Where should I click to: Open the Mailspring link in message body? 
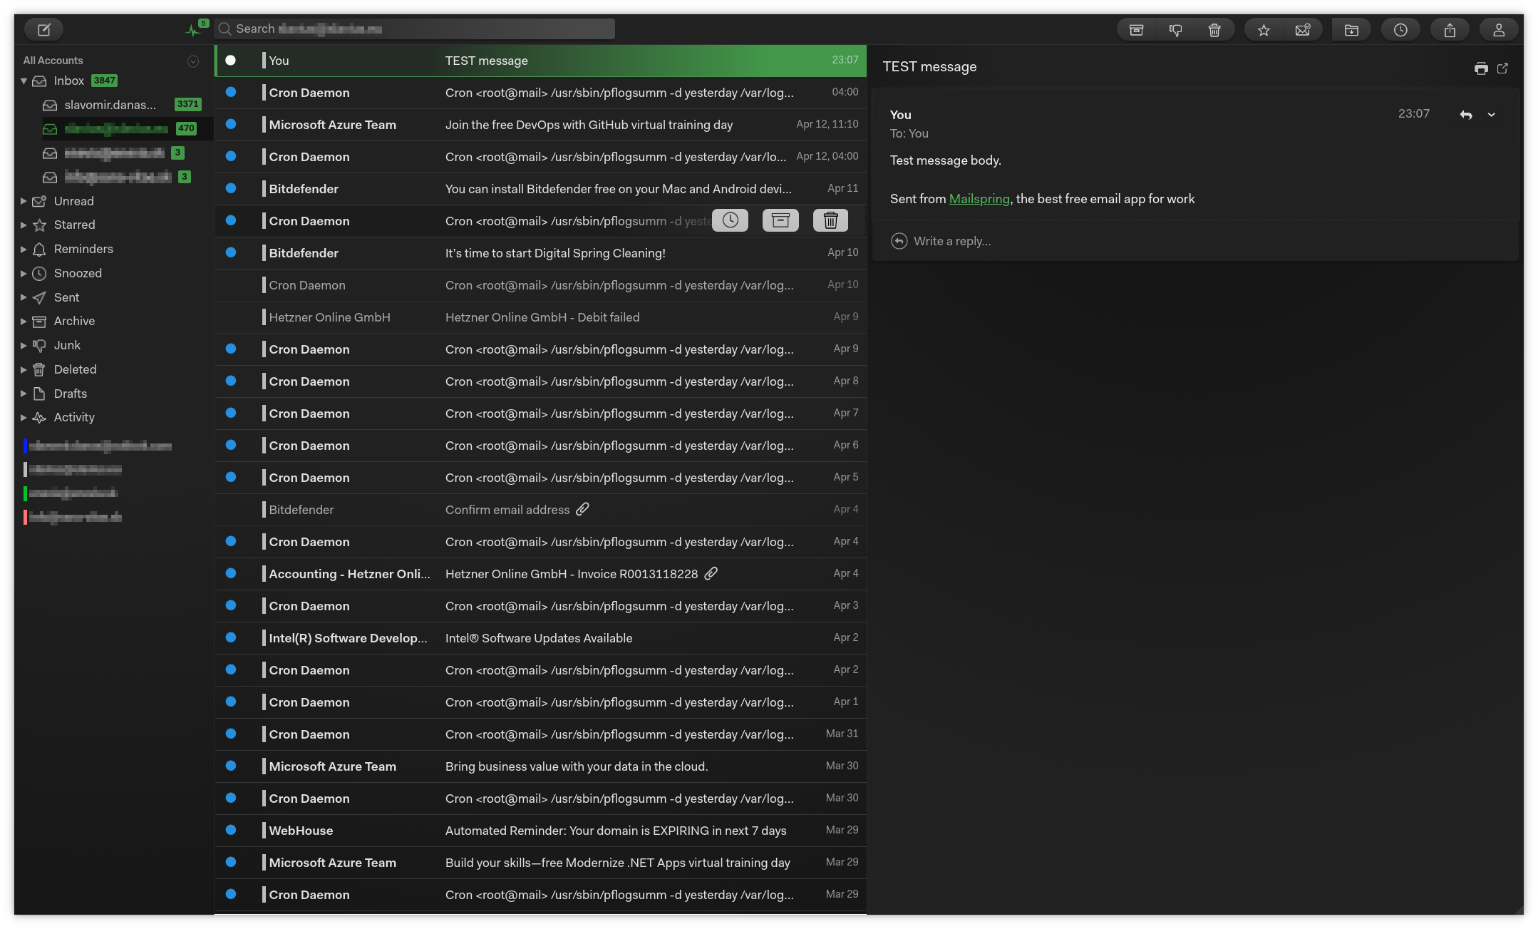pos(979,199)
